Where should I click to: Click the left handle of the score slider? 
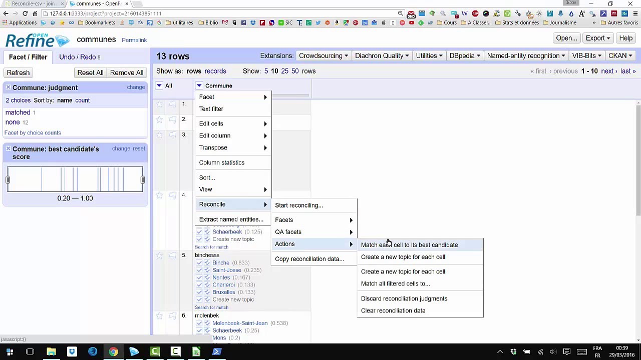[x=8, y=179]
